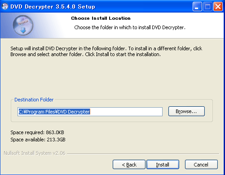Click the Destination Folder group label

pyautogui.click(x=34, y=100)
